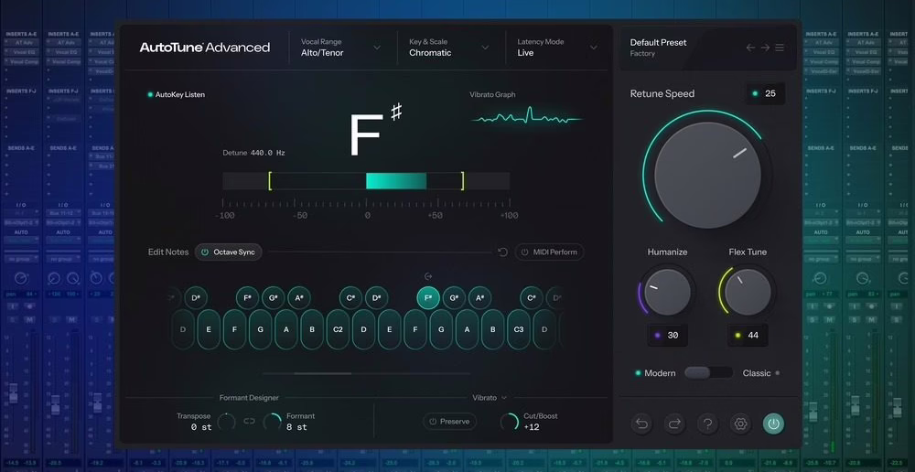
Task: Click the Transpose 0 st value
Action: [x=200, y=427]
